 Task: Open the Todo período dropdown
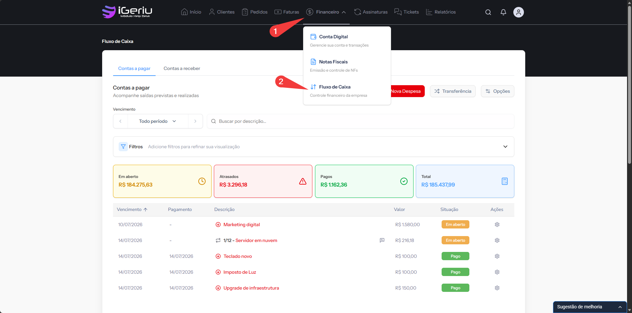tap(158, 121)
